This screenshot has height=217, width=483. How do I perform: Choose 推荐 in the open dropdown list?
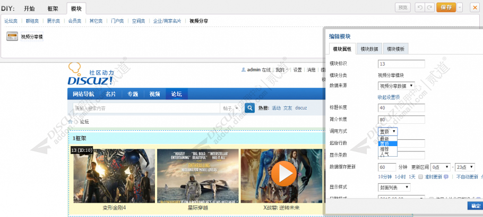388,149
